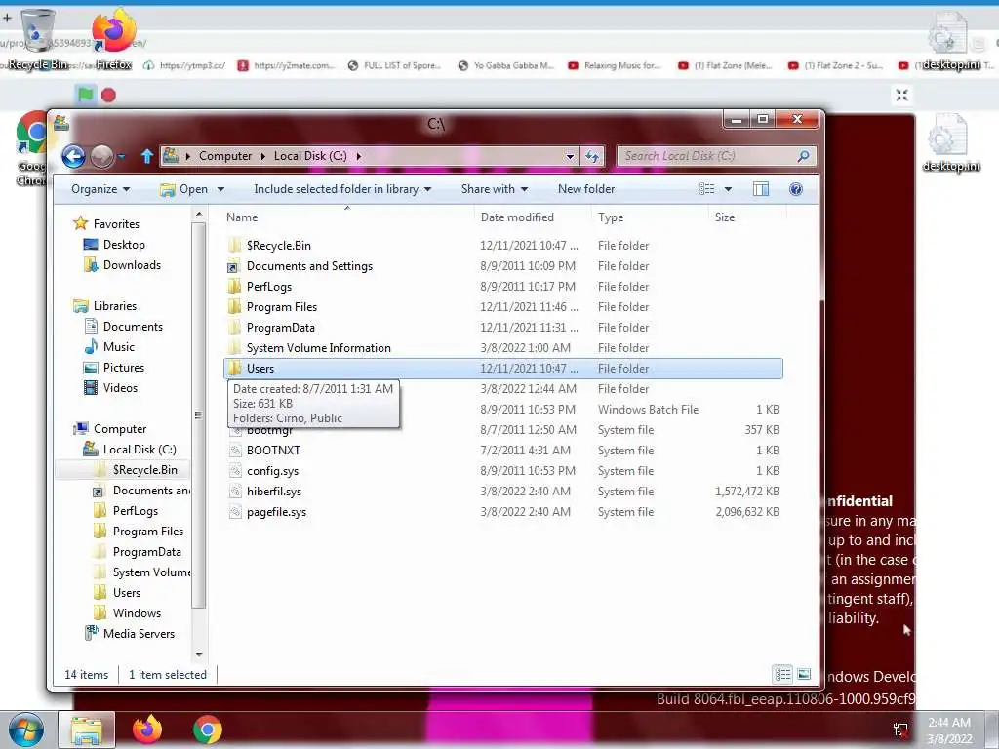The image size is (999, 749).
Task: Click the Help question mark icon
Action: (796, 189)
